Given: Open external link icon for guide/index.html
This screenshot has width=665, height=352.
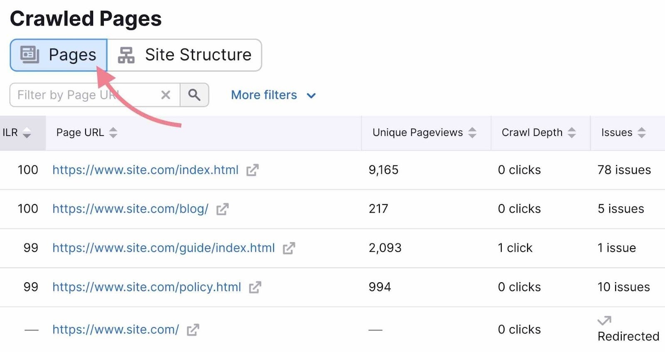Looking at the screenshot, I should (289, 248).
